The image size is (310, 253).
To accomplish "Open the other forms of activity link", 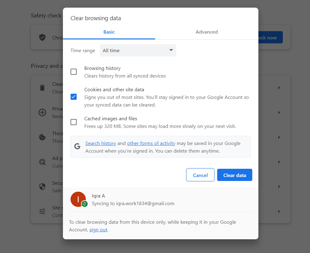I will 151,143.
